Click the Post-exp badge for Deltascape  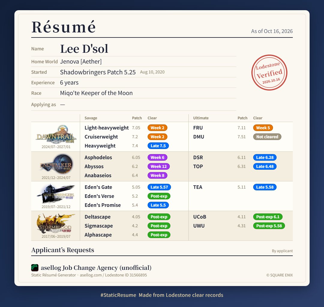coord(159,217)
